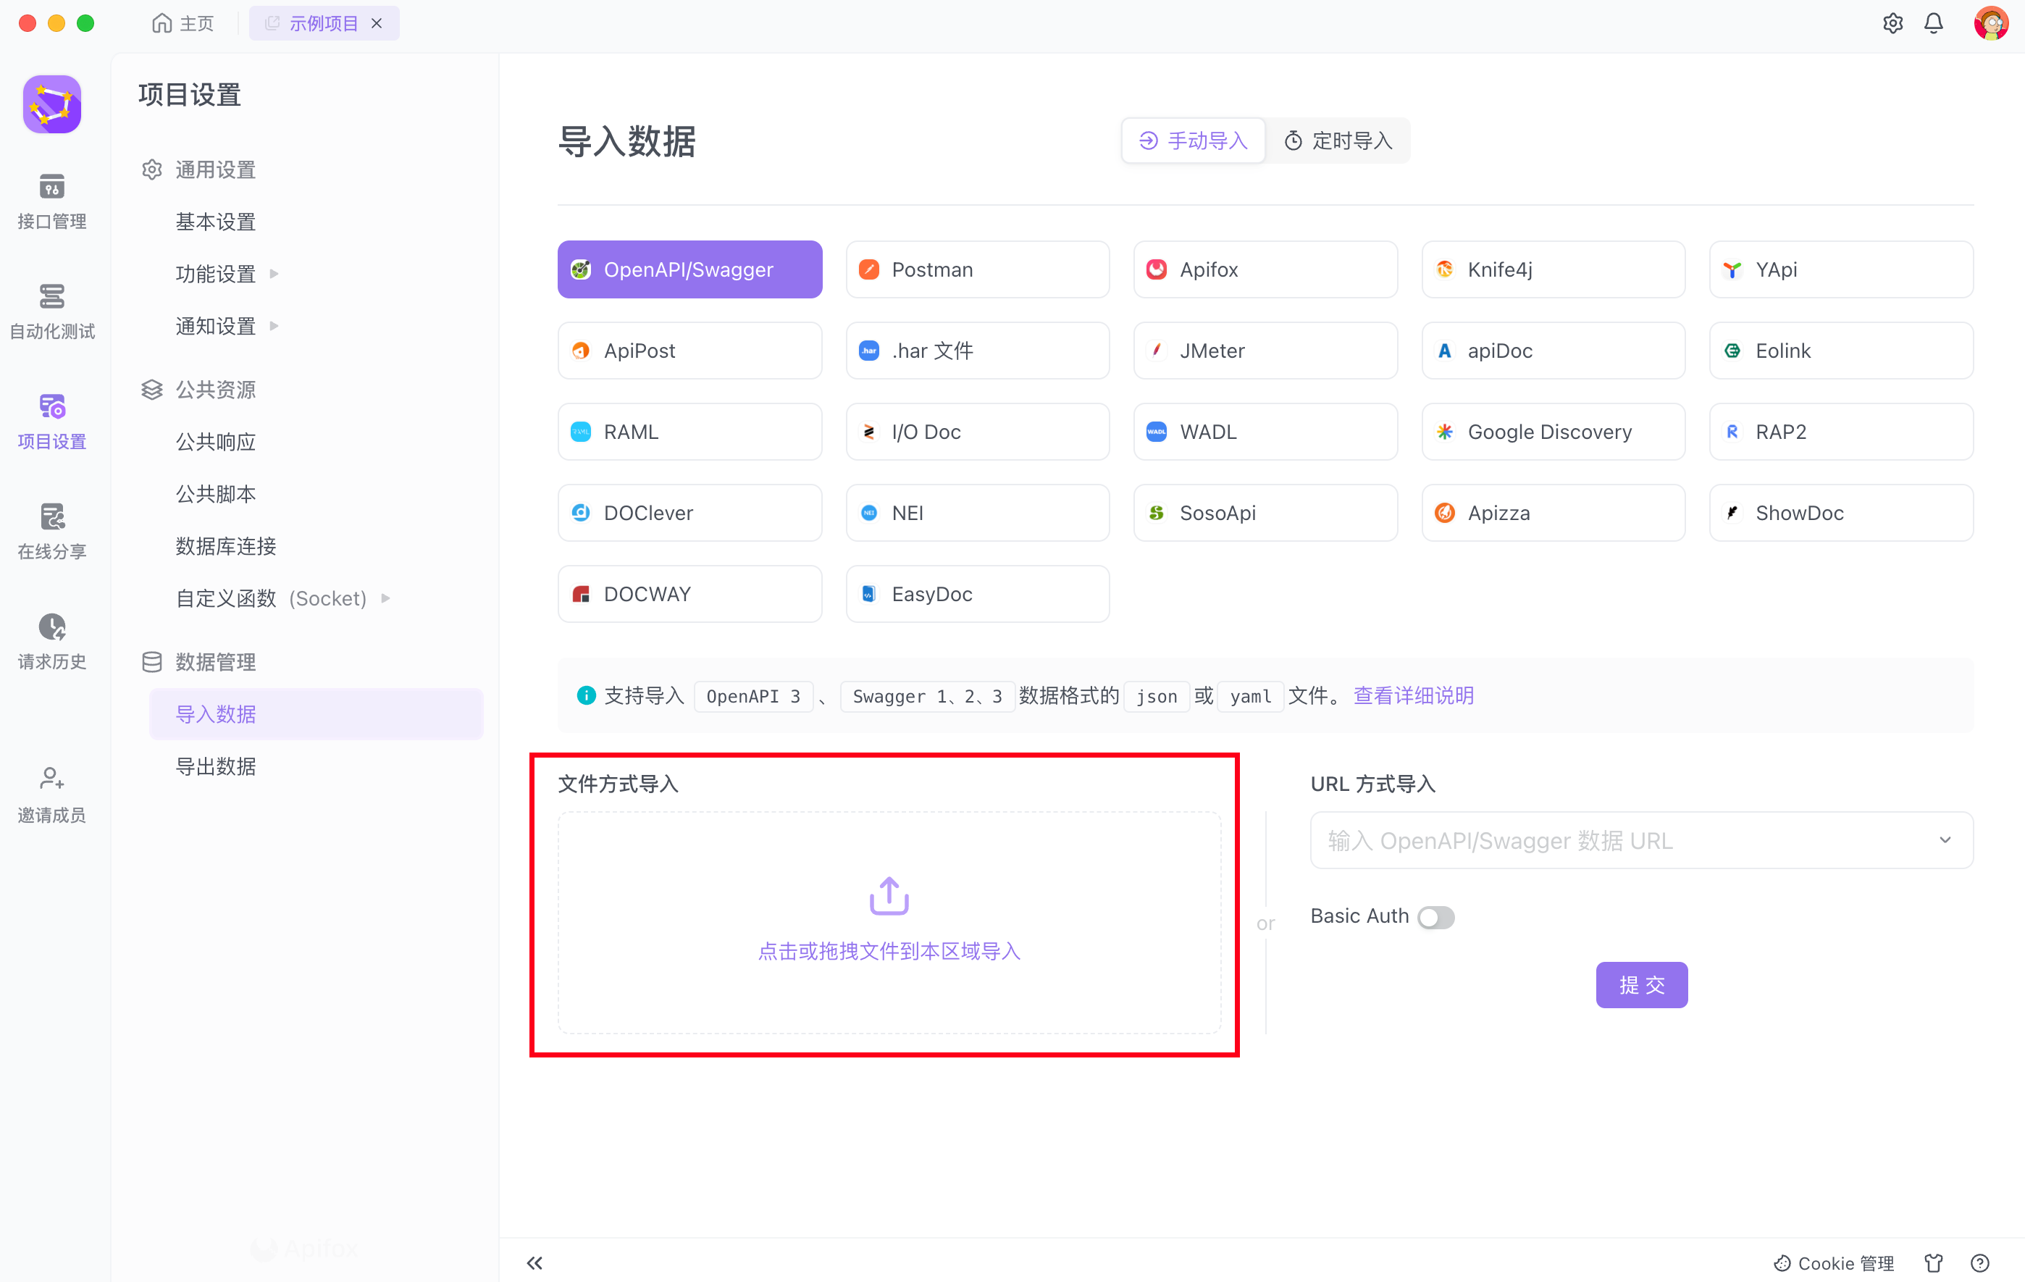The height and width of the screenshot is (1282, 2025).
Task: Choose Apifox import format
Action: coord(1265,269)
